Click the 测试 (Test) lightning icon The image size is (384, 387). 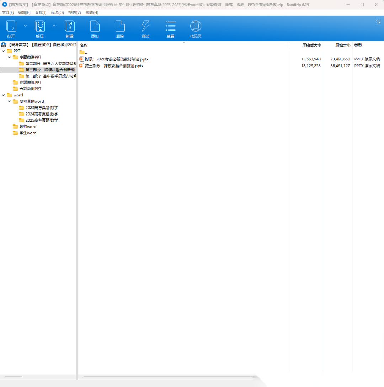(x=145, y=27)
